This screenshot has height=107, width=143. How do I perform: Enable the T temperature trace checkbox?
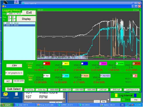tap(134, 76)
